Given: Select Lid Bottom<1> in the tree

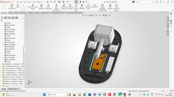Looking at the screenshot, I should [x=13, y=64].
